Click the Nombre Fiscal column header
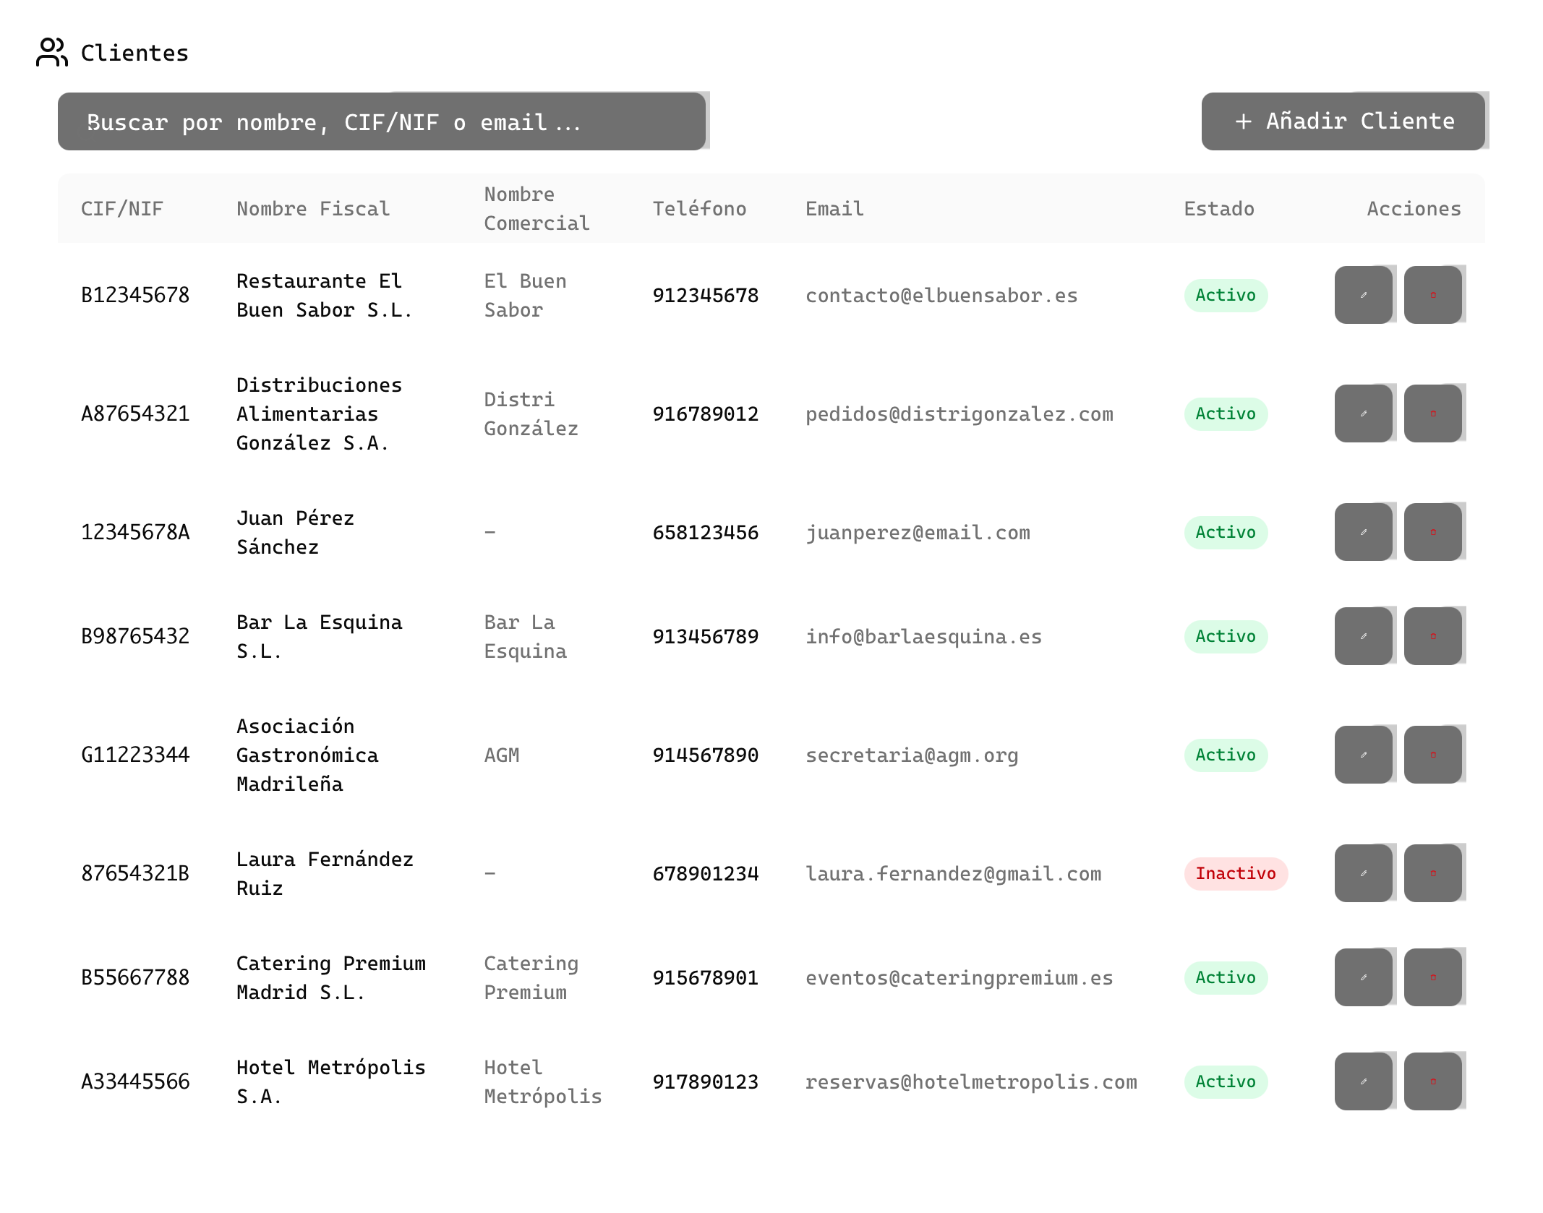Image resolution: width=1543 pixels, height=1213 pixels. point(312,209)
